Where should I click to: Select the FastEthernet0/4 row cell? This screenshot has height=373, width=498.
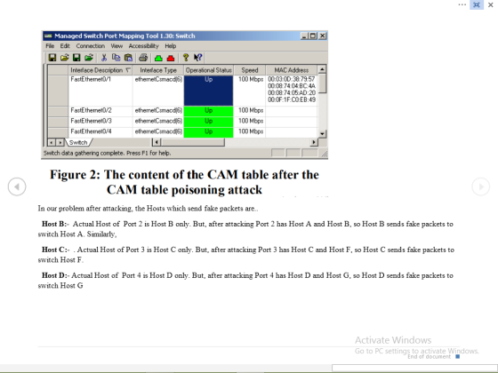(100, 132)
